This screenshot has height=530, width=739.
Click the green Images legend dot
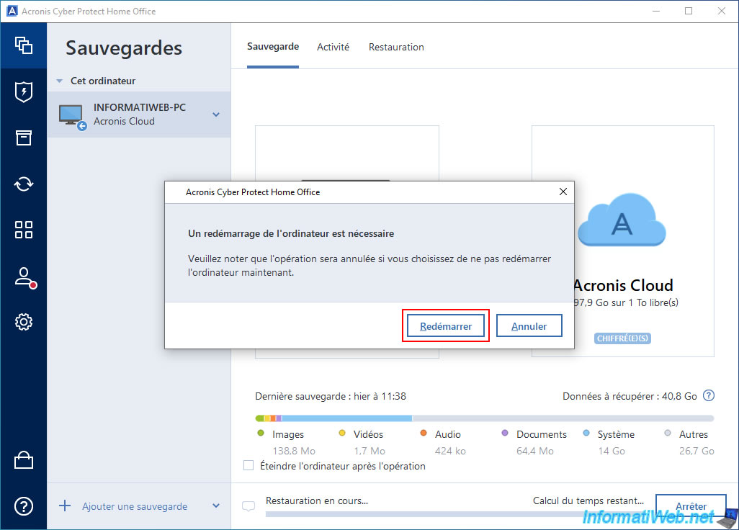(x=261, y=433)
